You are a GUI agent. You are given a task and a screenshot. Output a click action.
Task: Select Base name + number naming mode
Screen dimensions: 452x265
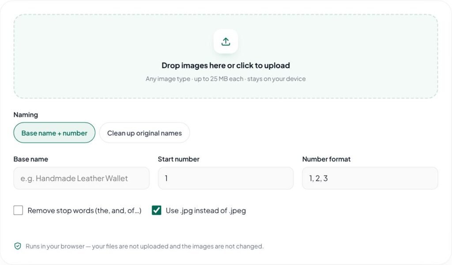54,133
